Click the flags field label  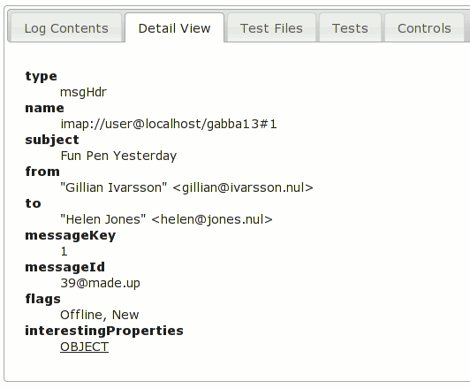[x=43, y=299]
